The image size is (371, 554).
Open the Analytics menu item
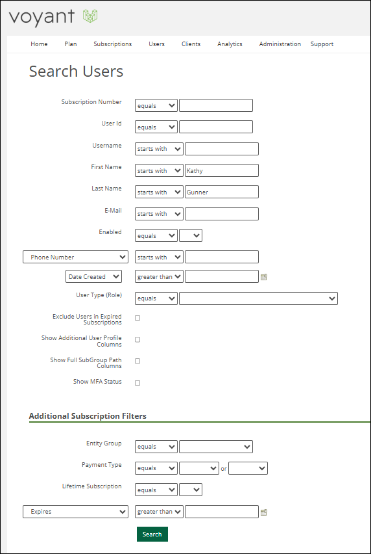pos(230,44)
